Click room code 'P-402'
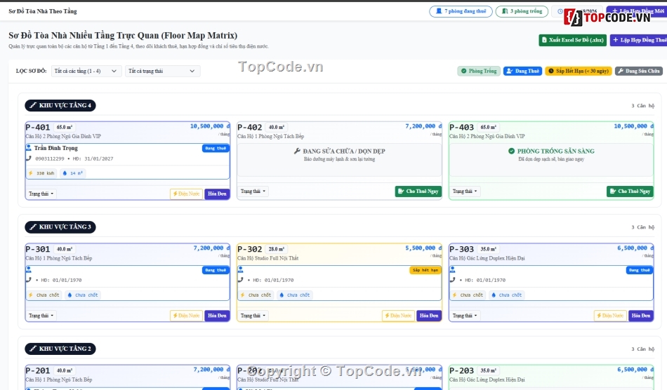 pyautogui.click(x=250, y=128)
